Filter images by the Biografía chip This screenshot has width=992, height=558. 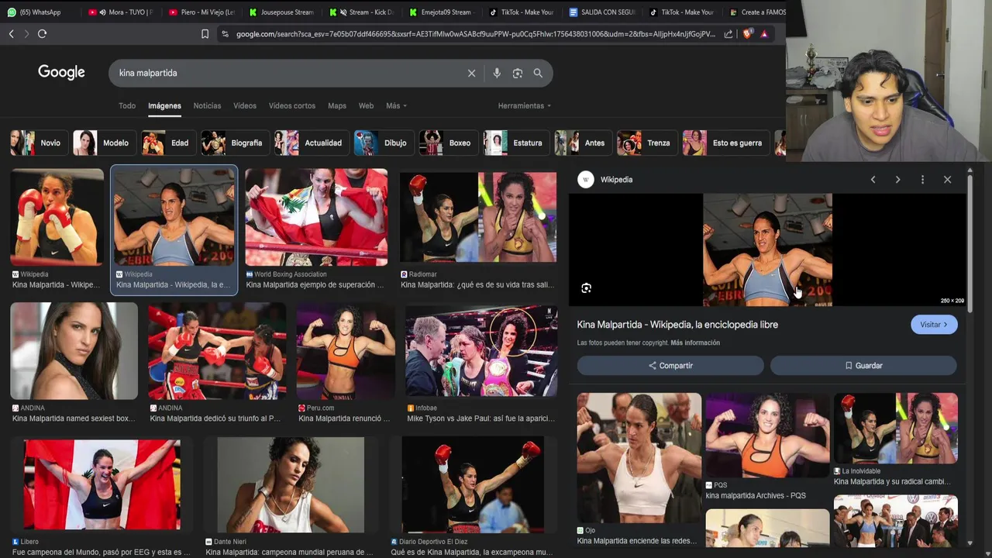235,143
